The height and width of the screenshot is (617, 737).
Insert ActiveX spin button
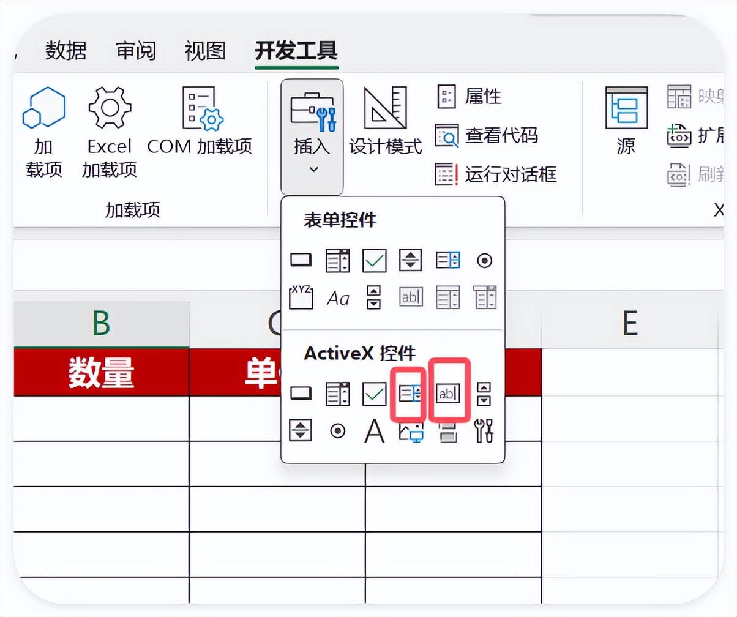point(301,431)
